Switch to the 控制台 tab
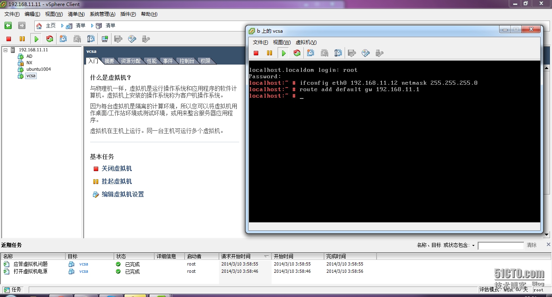 coord(187,61)
